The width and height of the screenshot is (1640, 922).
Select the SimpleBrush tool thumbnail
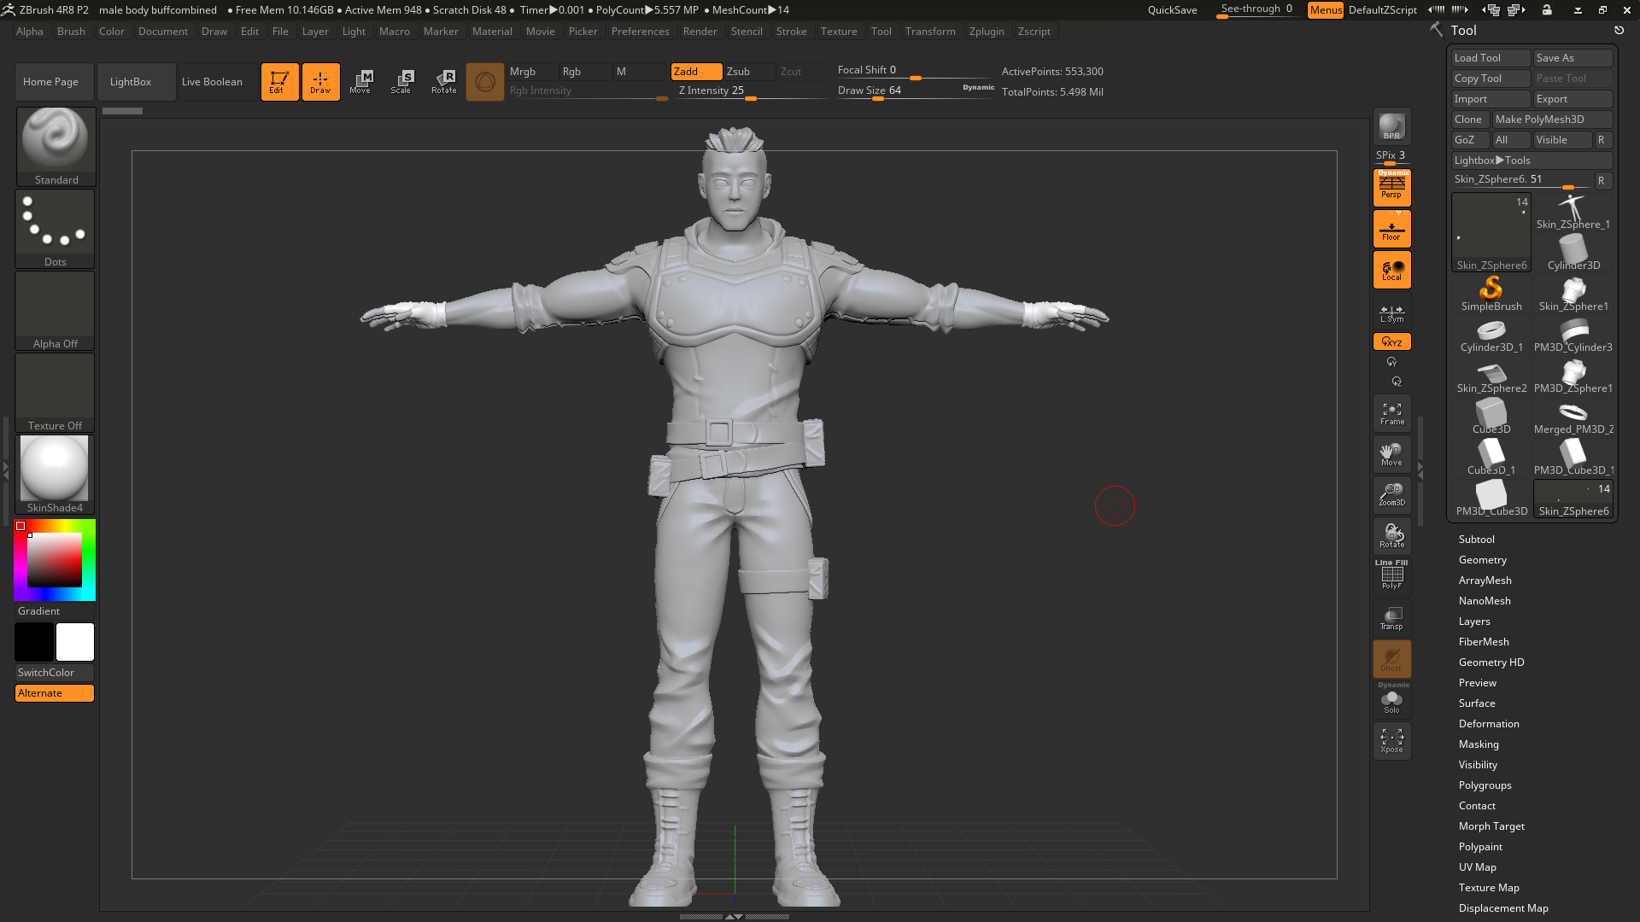pos(1491,295)
